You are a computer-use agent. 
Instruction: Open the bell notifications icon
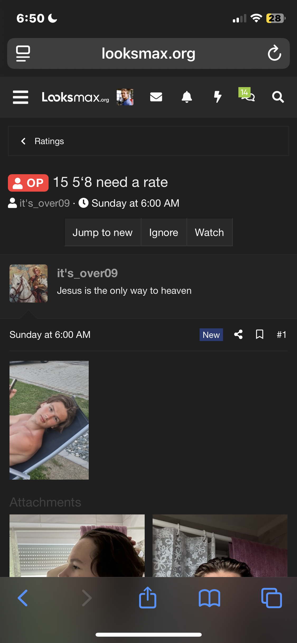[187, 97]
